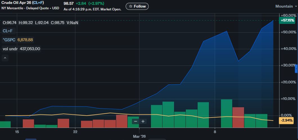298x140 pixels.
Task: Click the market open timestamp text
Action: (x=92, y=9)
